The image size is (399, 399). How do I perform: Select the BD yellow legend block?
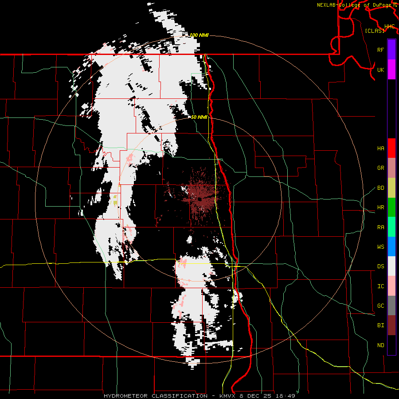391,188
